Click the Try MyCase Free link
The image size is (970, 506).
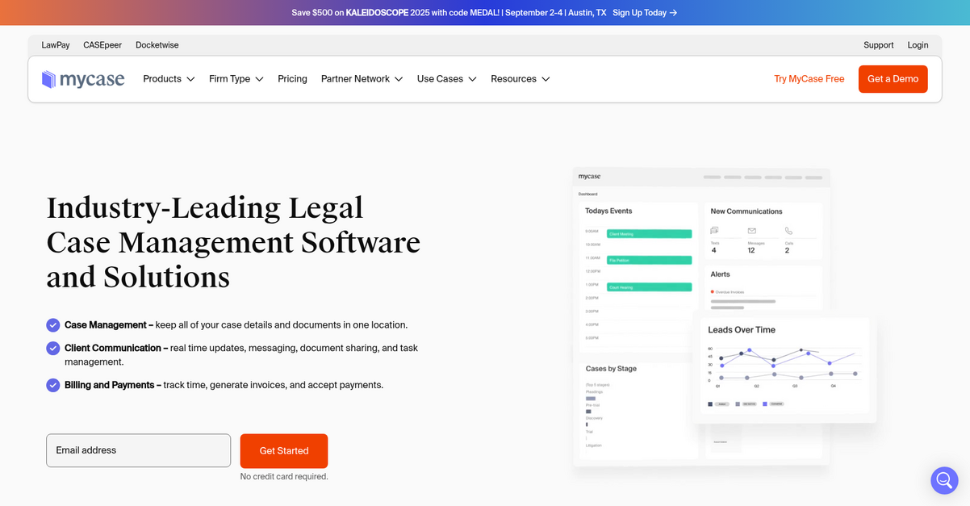pyautogui.click(x=809, y=79)
